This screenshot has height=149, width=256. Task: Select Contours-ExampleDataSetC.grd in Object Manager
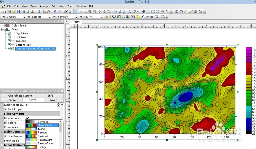(35, 49)
